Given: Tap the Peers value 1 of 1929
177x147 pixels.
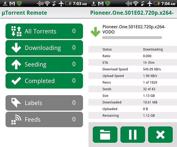Looking at the screenshot, I should [x=150, y=82].
